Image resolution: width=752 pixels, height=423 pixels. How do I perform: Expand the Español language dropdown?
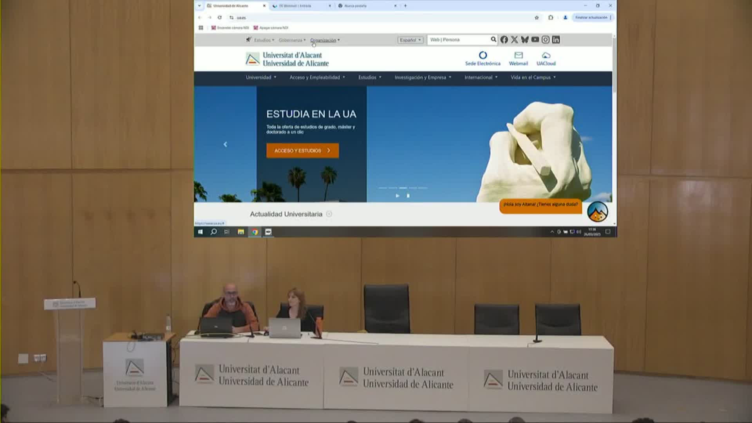point(410,40)
